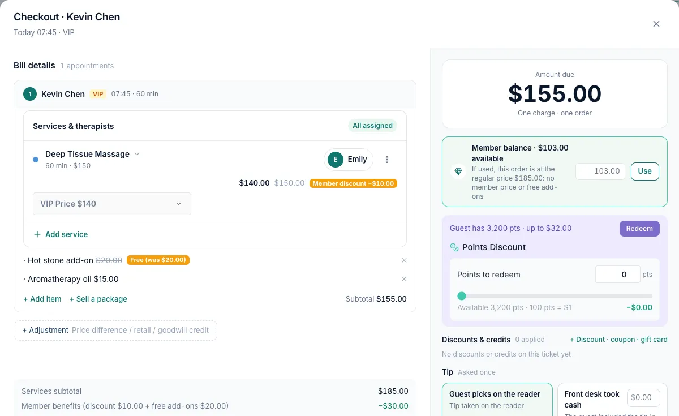Click the '0 applied' discounts count

coord(530,340)
